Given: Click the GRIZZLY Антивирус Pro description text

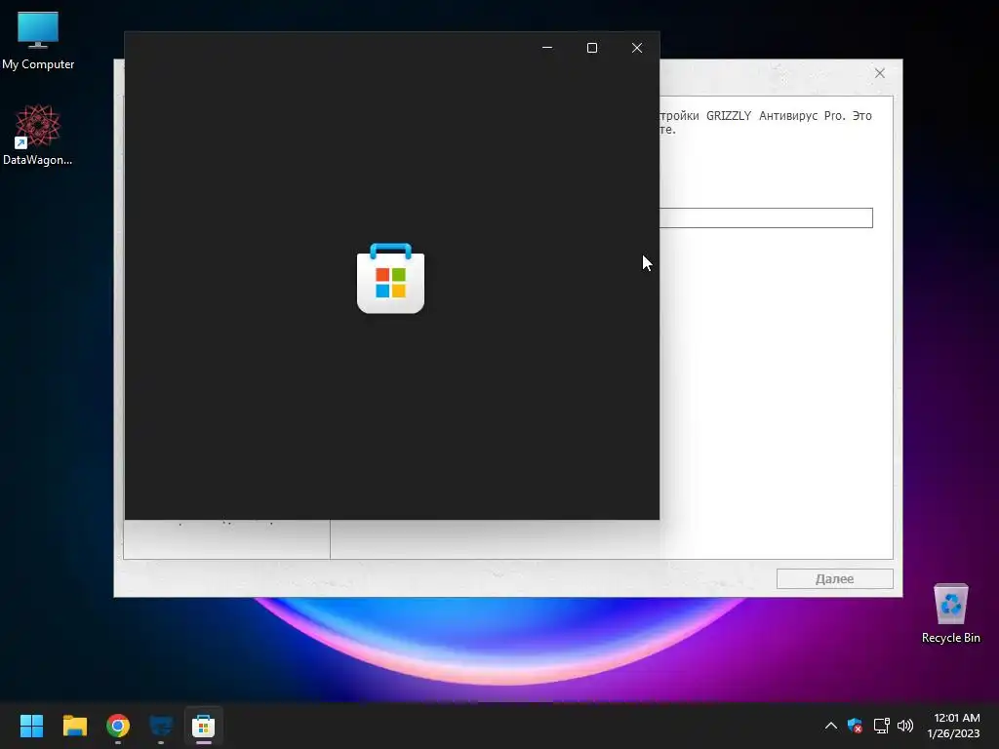Looking at the screenshot, I should click(765, 122).
